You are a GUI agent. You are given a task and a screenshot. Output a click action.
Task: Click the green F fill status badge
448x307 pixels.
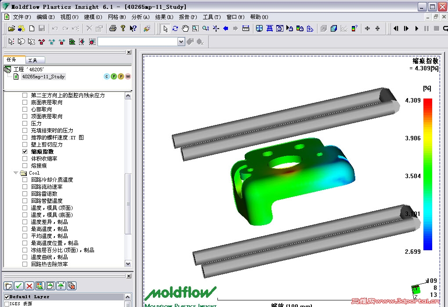pyautogui.click(x=114, y=77)
